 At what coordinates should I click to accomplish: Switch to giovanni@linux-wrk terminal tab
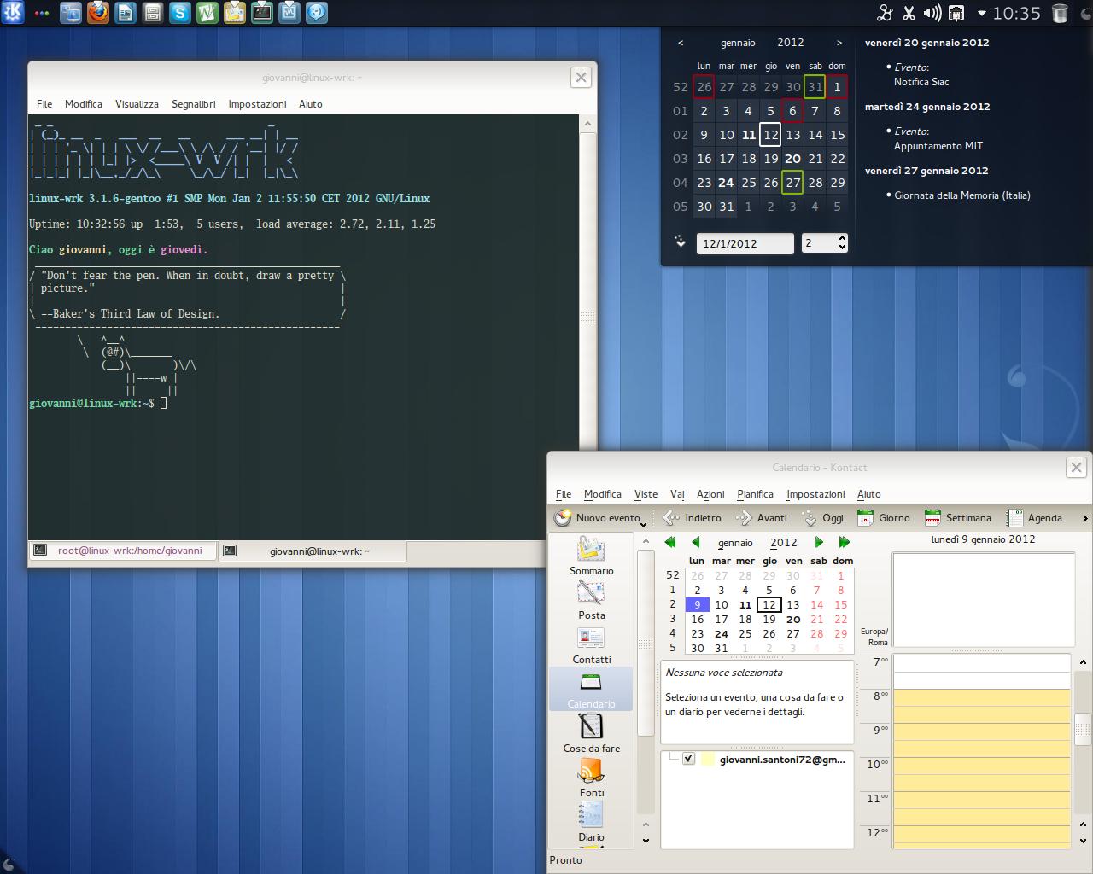click(x=313, y=551)
